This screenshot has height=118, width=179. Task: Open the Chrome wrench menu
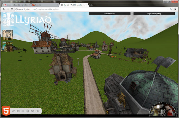pos(175,9)
